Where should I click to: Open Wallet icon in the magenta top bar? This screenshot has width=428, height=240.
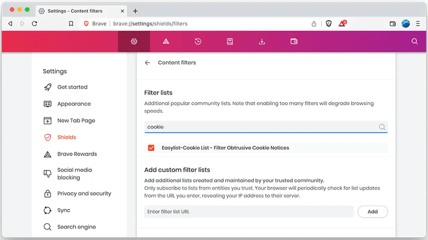click(294, 41)
